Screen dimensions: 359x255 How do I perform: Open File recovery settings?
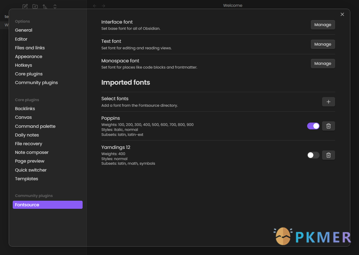tap(48, 144)
